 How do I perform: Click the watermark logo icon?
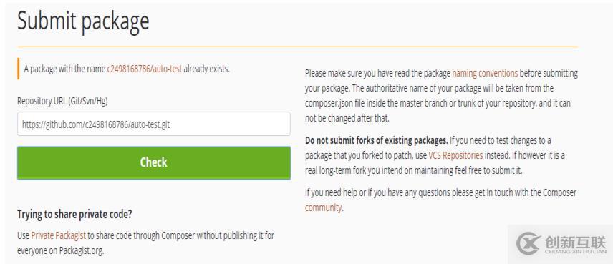tap(528, 244)
